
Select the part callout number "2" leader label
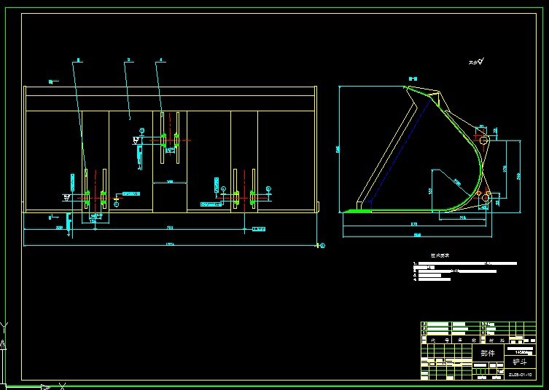coord(129,60)
